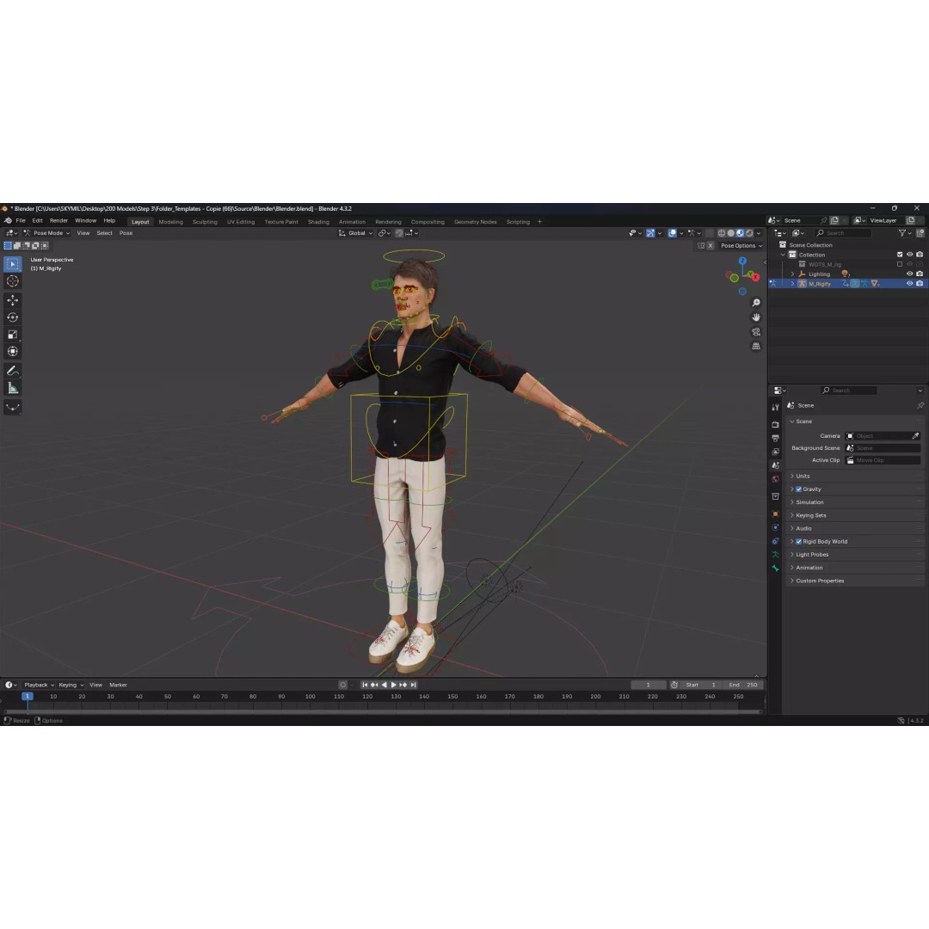
Task: Open outliner filter dropdown
Action: tap(904, 233)
